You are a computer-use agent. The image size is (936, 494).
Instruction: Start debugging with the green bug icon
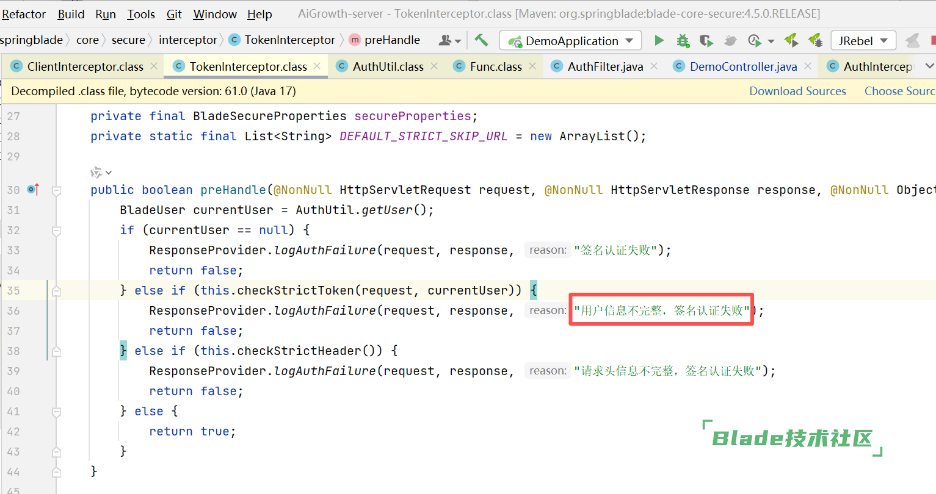click(x=683, y=40)
